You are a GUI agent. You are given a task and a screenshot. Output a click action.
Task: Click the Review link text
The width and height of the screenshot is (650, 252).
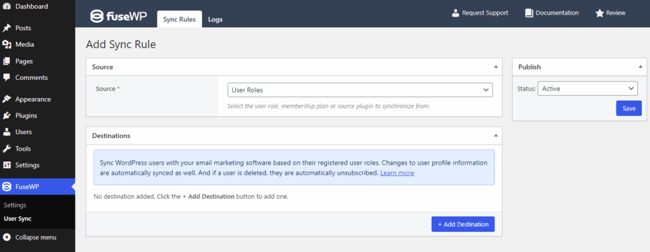click(616, 13)
